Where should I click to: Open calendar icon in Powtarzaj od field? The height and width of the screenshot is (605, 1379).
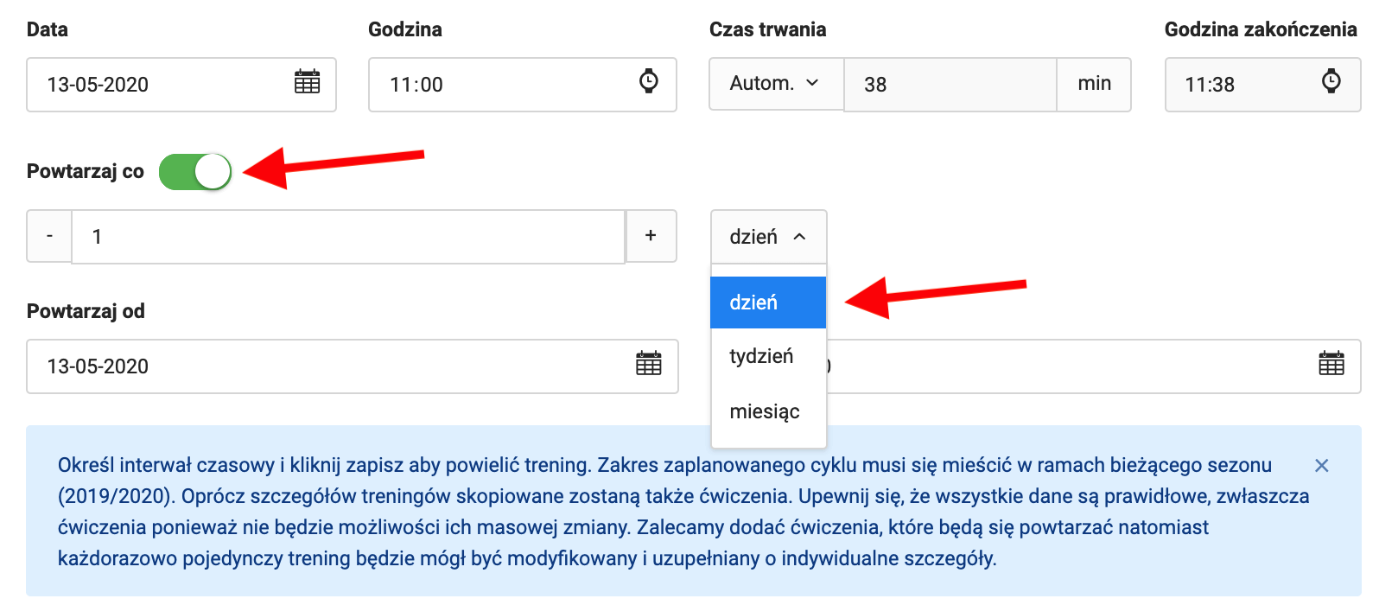[x=648, y=364]
